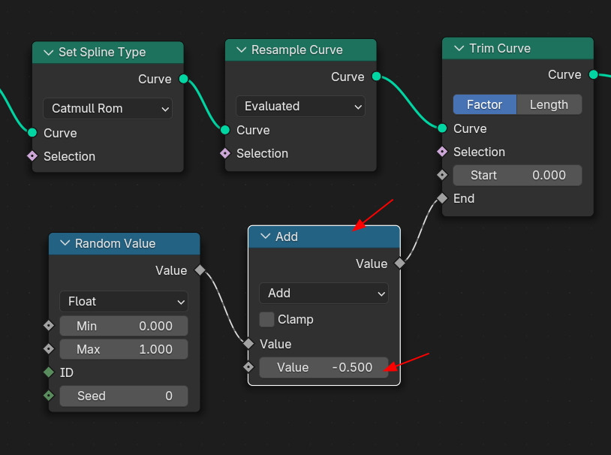Click Set Spline Type Curve input socket
This screenshot has height=455, width=611.
(32, 133)
